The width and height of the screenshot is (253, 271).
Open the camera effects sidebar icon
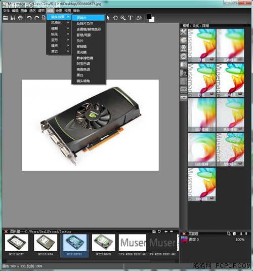click(184, 65)
